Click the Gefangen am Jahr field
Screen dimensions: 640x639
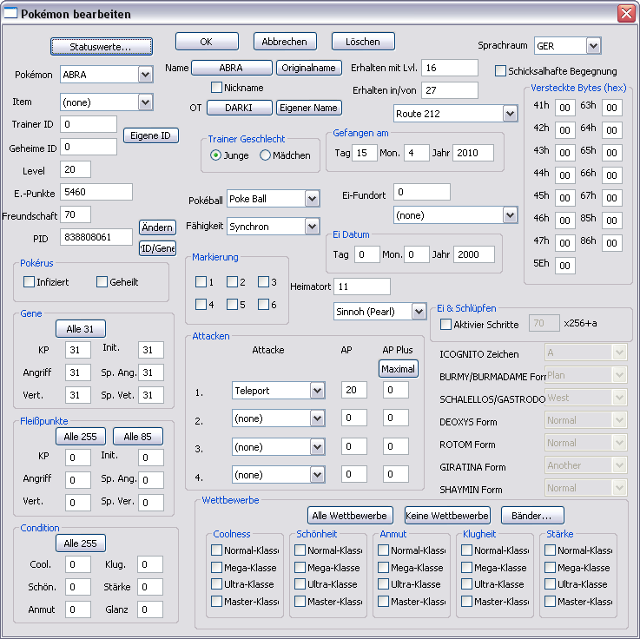473,153
